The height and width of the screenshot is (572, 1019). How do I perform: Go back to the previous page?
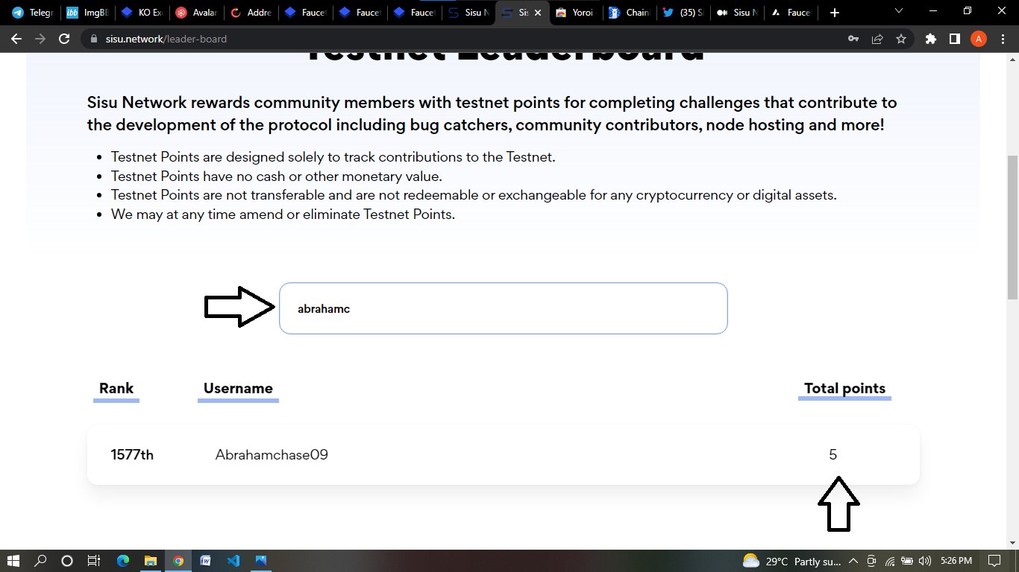point(16,39)
